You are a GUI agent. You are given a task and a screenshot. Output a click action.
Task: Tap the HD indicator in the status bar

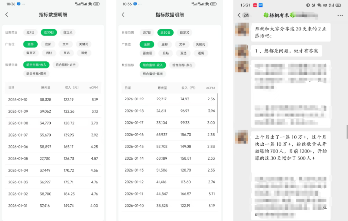pyautogui.click(x=325, y=5)
